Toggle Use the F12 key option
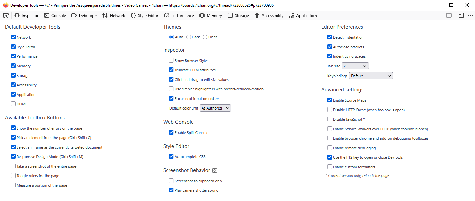 coord(329,157)
